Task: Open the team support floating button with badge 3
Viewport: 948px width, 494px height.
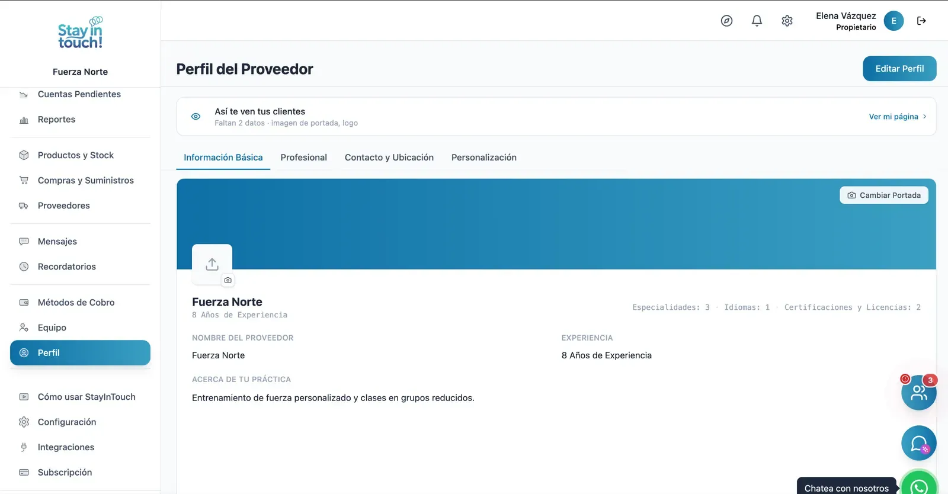Action: [918, 392]
